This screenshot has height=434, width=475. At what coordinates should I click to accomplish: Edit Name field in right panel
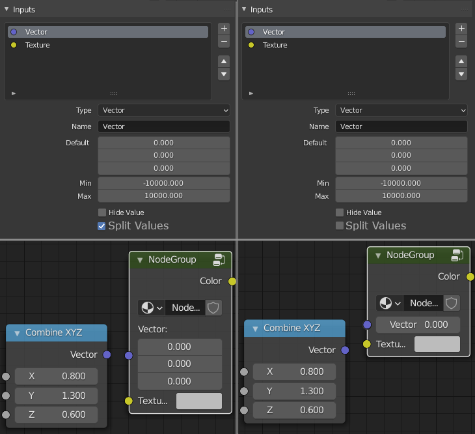point(401,126)
